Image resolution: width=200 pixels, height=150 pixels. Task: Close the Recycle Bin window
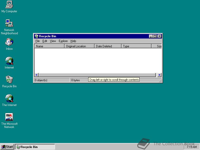click(x=159, y=36)
